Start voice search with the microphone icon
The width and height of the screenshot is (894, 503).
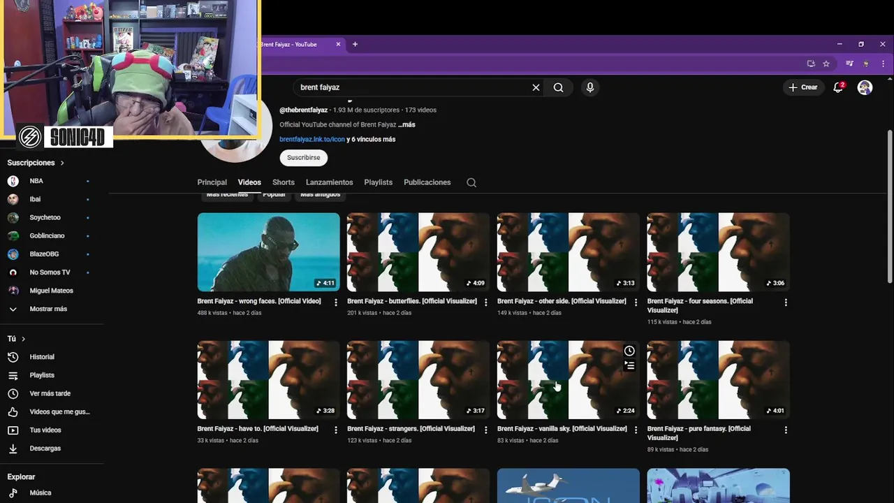pyautogui.click(x=590, y=87)
